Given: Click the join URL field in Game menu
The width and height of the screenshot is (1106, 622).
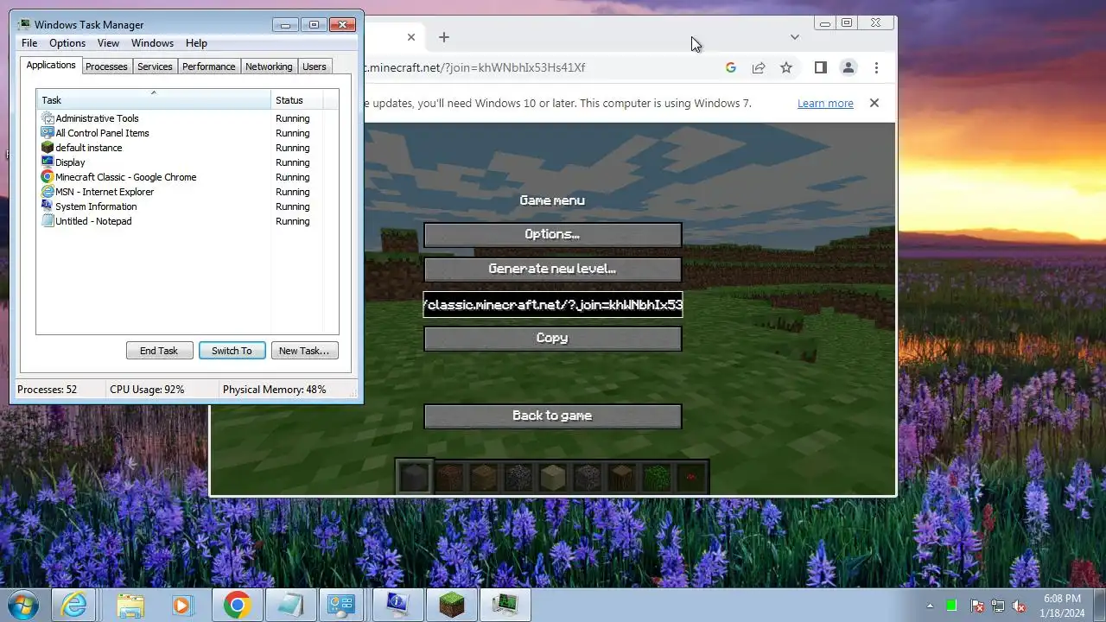Looking at the screenshot, I should [x=553, y=304].
